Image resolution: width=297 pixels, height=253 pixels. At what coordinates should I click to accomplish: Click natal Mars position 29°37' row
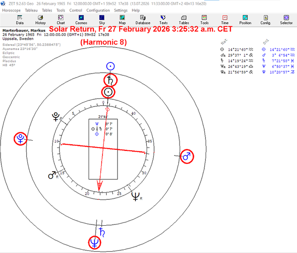point(237,55)
